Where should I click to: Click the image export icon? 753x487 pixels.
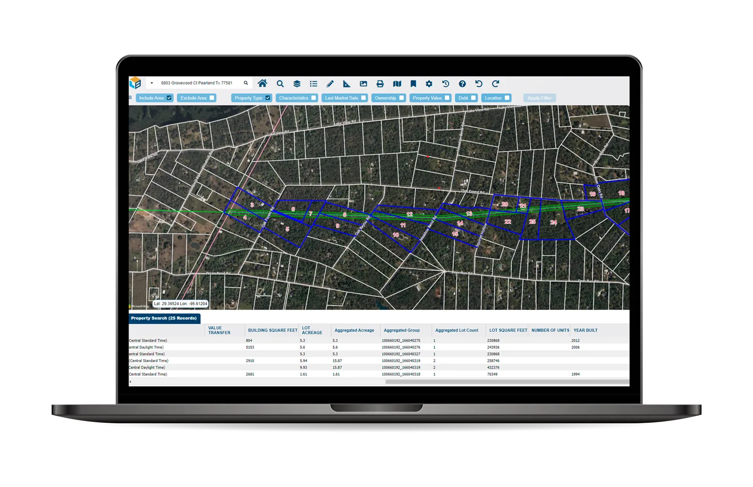pos(363,84)
